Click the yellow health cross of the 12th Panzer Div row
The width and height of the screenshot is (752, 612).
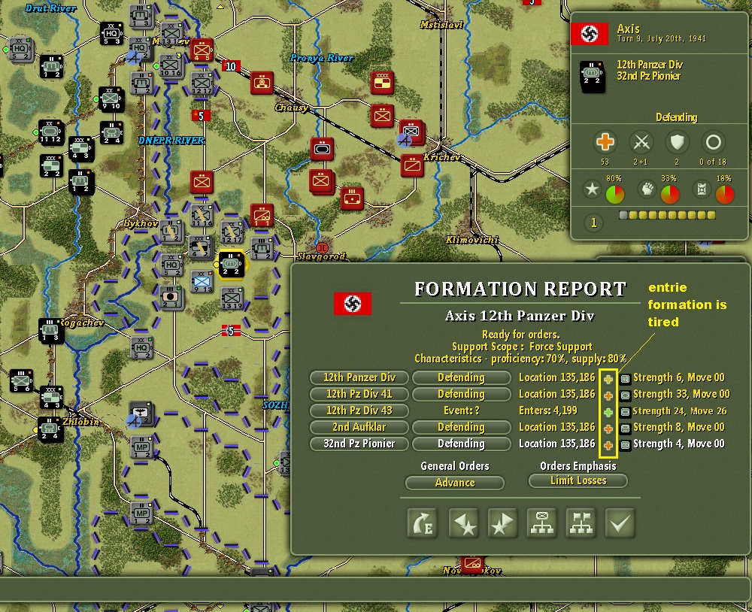point(608,379)
